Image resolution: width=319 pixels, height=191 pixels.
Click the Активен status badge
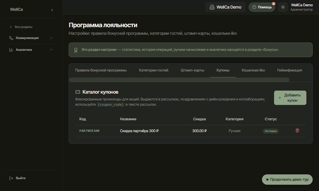(271, 131)
